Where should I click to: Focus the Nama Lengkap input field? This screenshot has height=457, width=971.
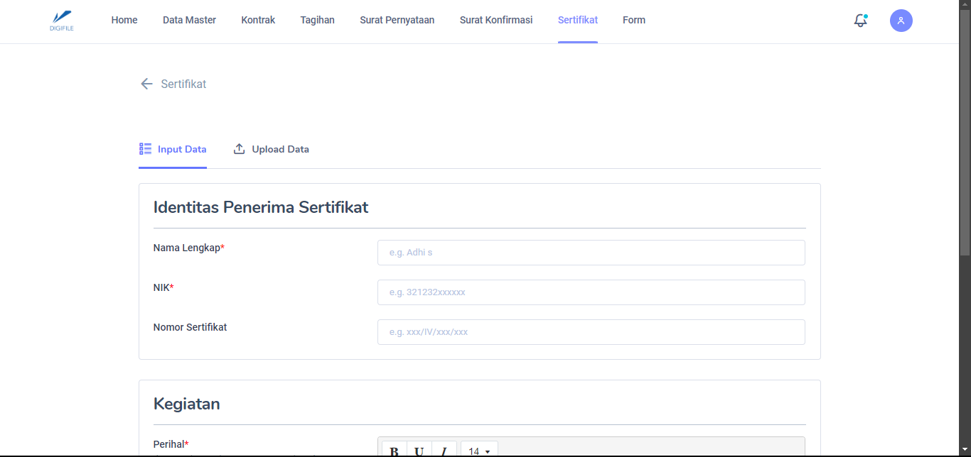[x=591, y=253]
